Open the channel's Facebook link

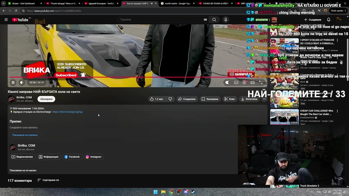click(x=72, y=157)
